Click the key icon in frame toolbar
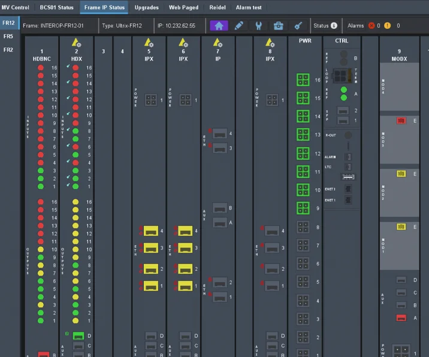Screen dimensions: 429x357 click(298, 26)
